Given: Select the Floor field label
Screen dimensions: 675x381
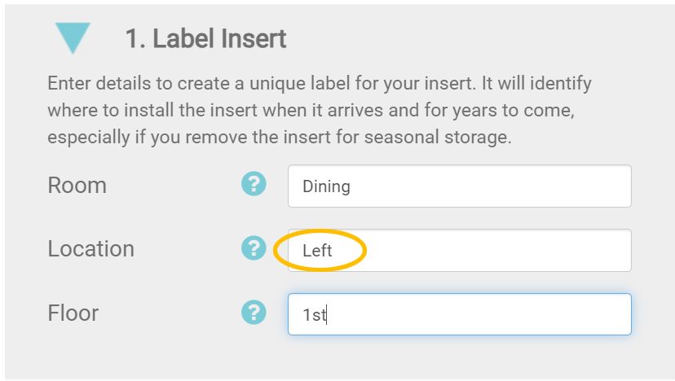Looking at the screenshot, I should (73, 313).
